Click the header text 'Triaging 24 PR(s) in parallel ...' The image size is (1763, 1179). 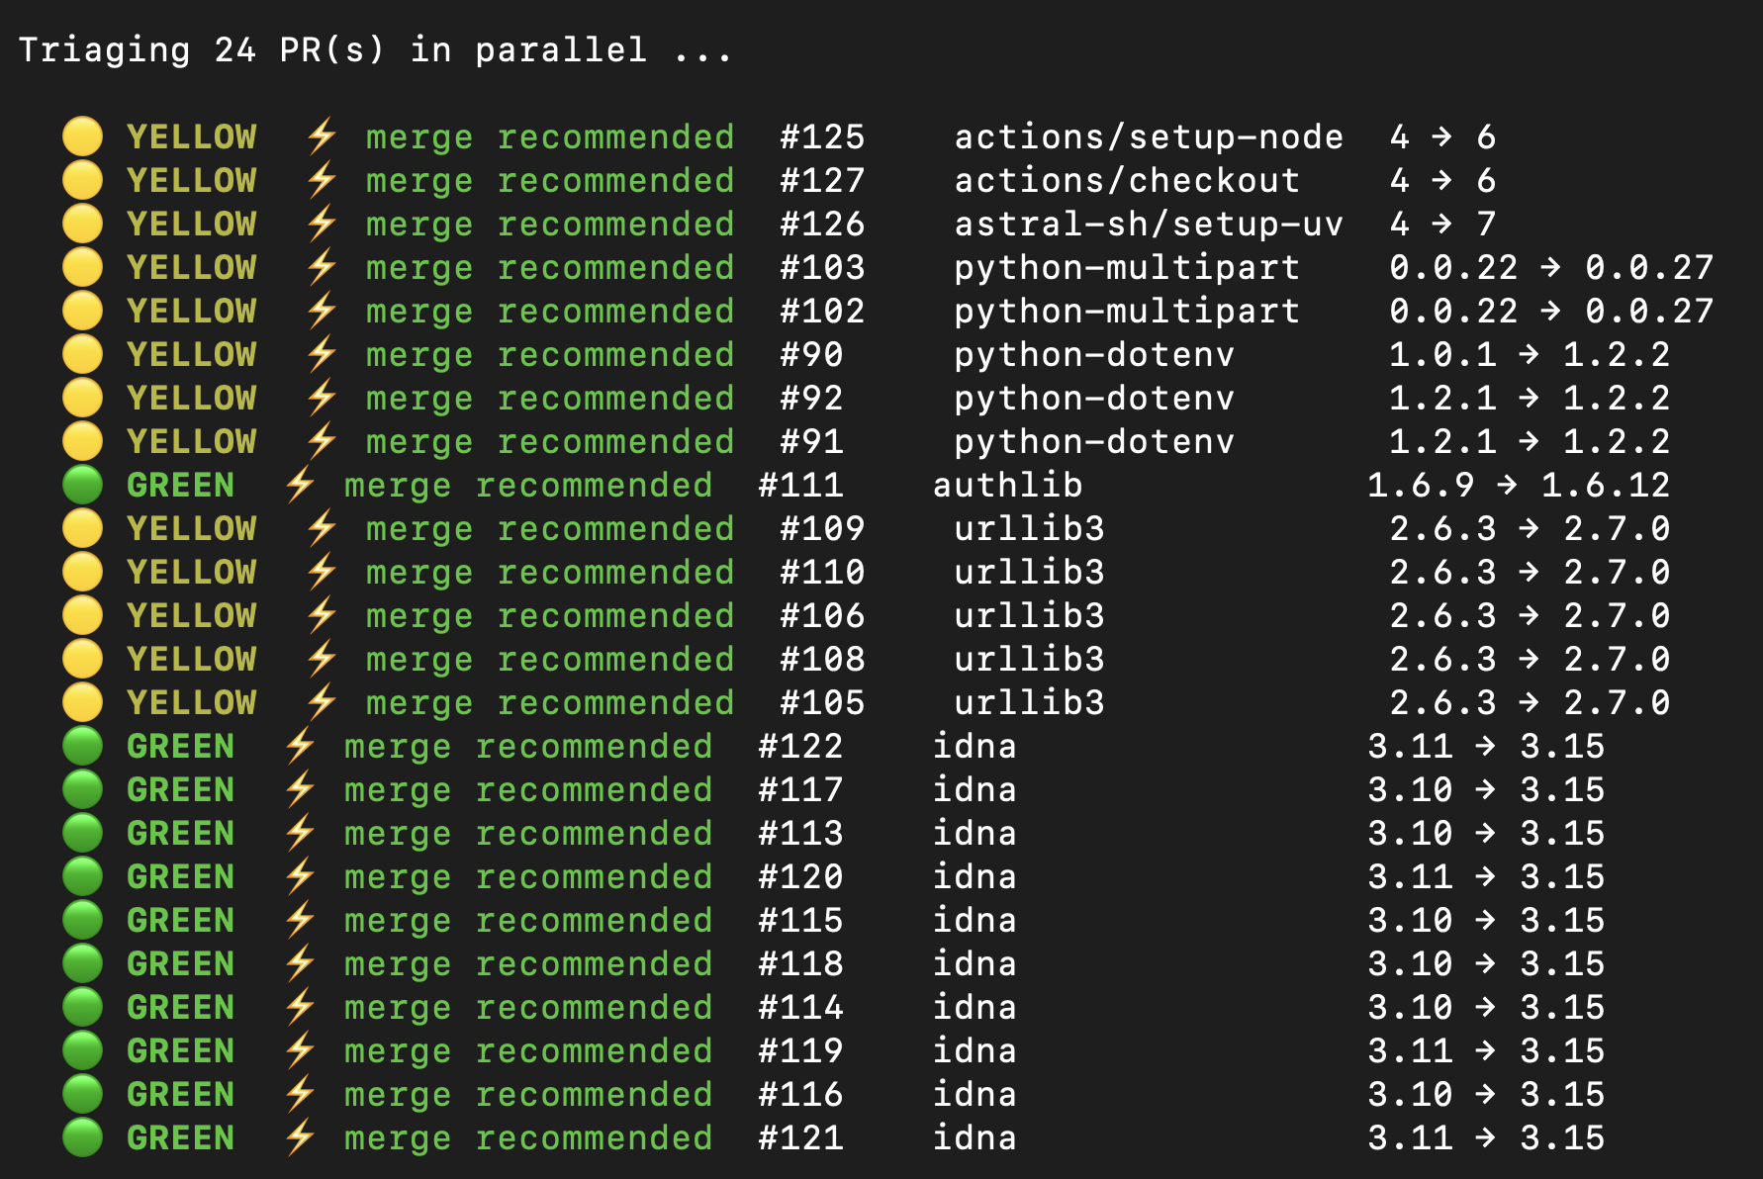click(376, 49)
